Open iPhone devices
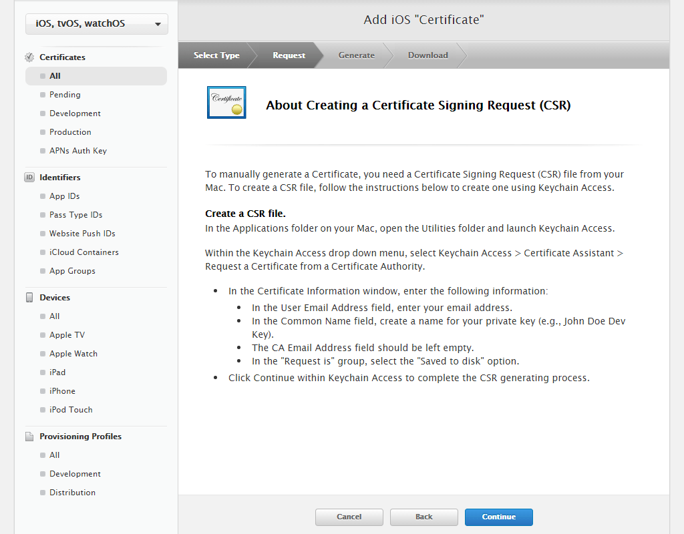This screenshot has width=684, height=534. pos(62,391)
